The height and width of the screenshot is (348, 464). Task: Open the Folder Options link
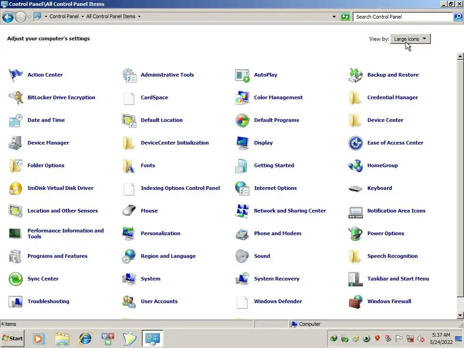(46, 165)
